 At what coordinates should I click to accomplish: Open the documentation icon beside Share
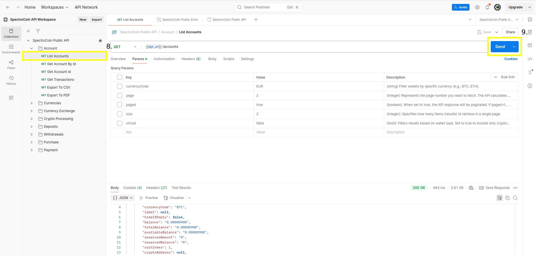(x=530, y=32)
